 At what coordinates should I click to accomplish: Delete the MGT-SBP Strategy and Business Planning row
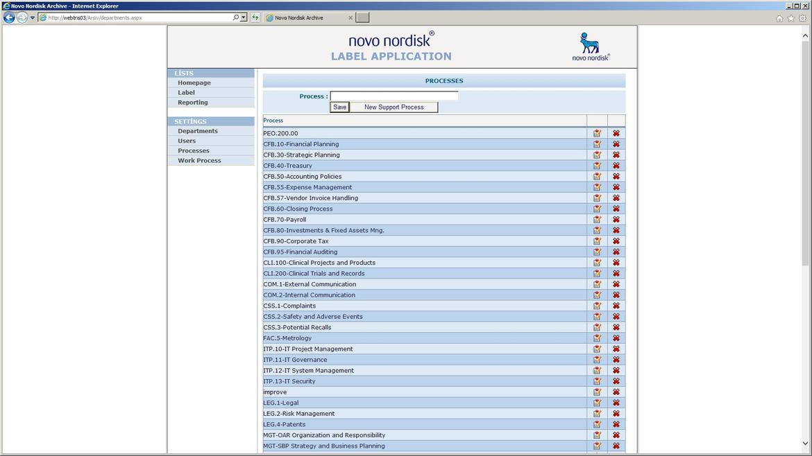[x=616, y=446]
